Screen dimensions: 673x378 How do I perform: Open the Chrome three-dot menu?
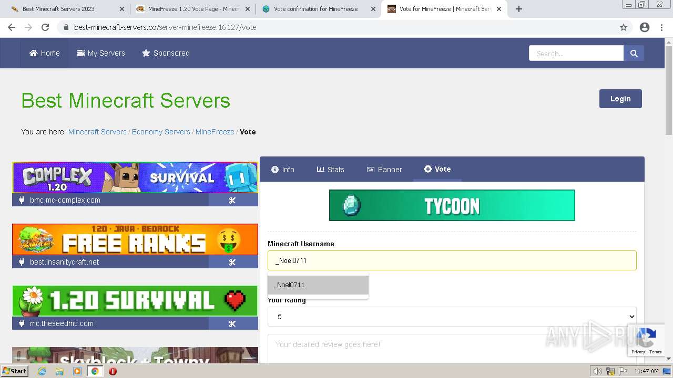tap(661, 27)
